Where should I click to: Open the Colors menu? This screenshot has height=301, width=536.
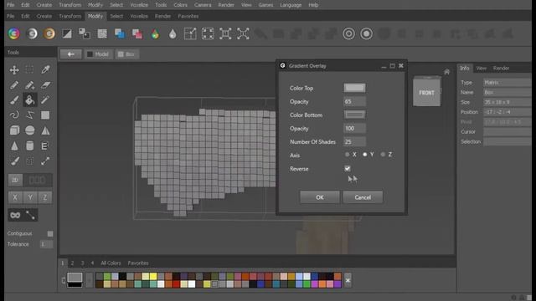[181, 5]
